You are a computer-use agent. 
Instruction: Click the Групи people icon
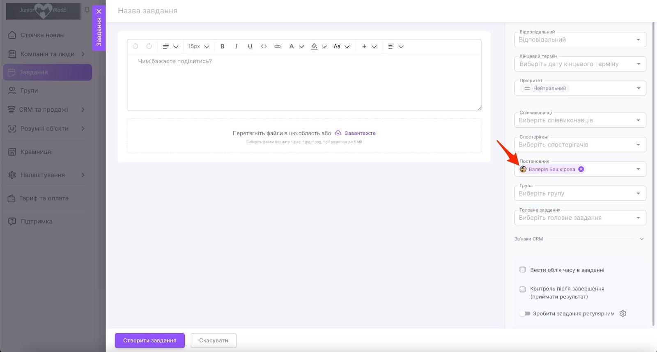pyautogui.click(x=12, y=91)
